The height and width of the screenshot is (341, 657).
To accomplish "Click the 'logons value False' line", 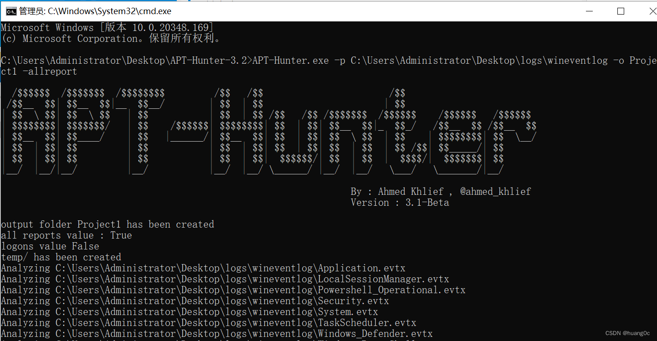I will coord(50,246).
